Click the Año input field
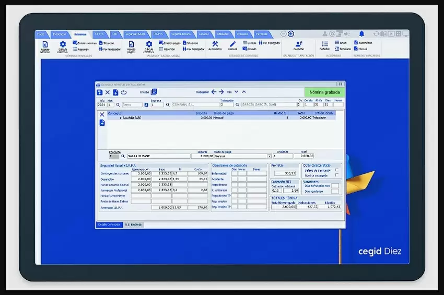Image resolution: width=444 pixels, height=295 pixels. [x=102, y=105]
